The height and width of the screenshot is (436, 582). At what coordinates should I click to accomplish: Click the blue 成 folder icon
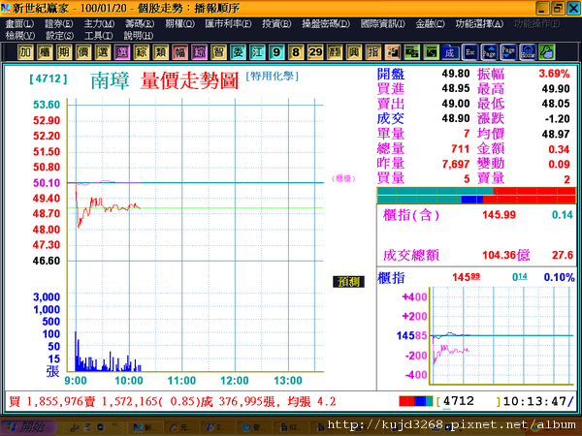pyautogui.click(x=450, y=52)
